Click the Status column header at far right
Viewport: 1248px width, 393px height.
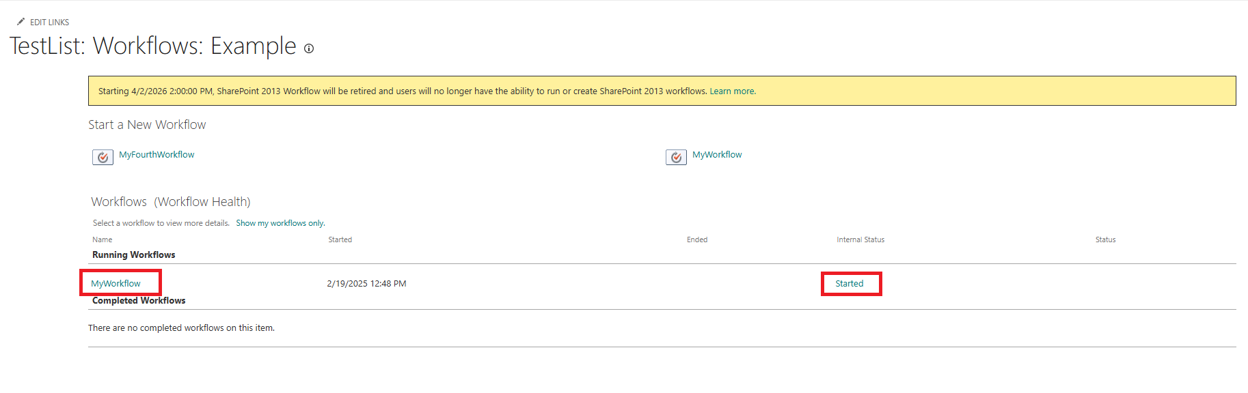click(x=1105, y=240)
